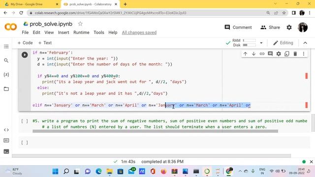Image resolution: width=315 pixels, height=177 pixels.
Task: Open table of contents sidebar icon
Action: (6, 46)
